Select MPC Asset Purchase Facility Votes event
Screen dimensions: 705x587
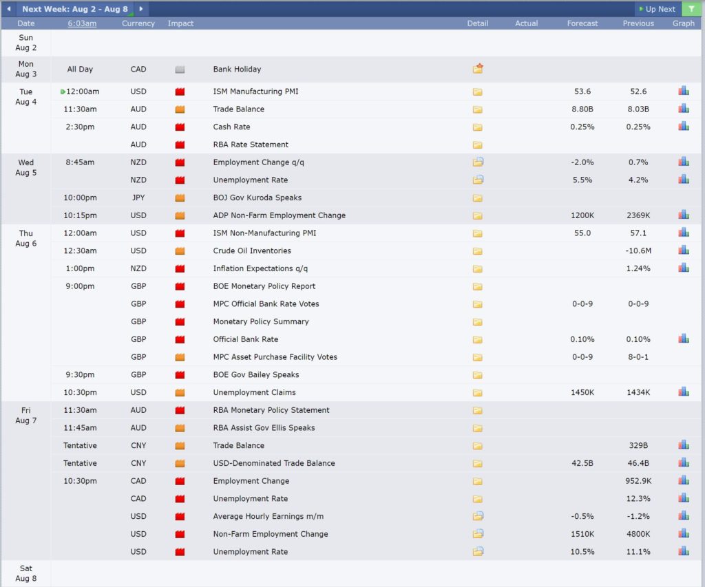(275, 357)
